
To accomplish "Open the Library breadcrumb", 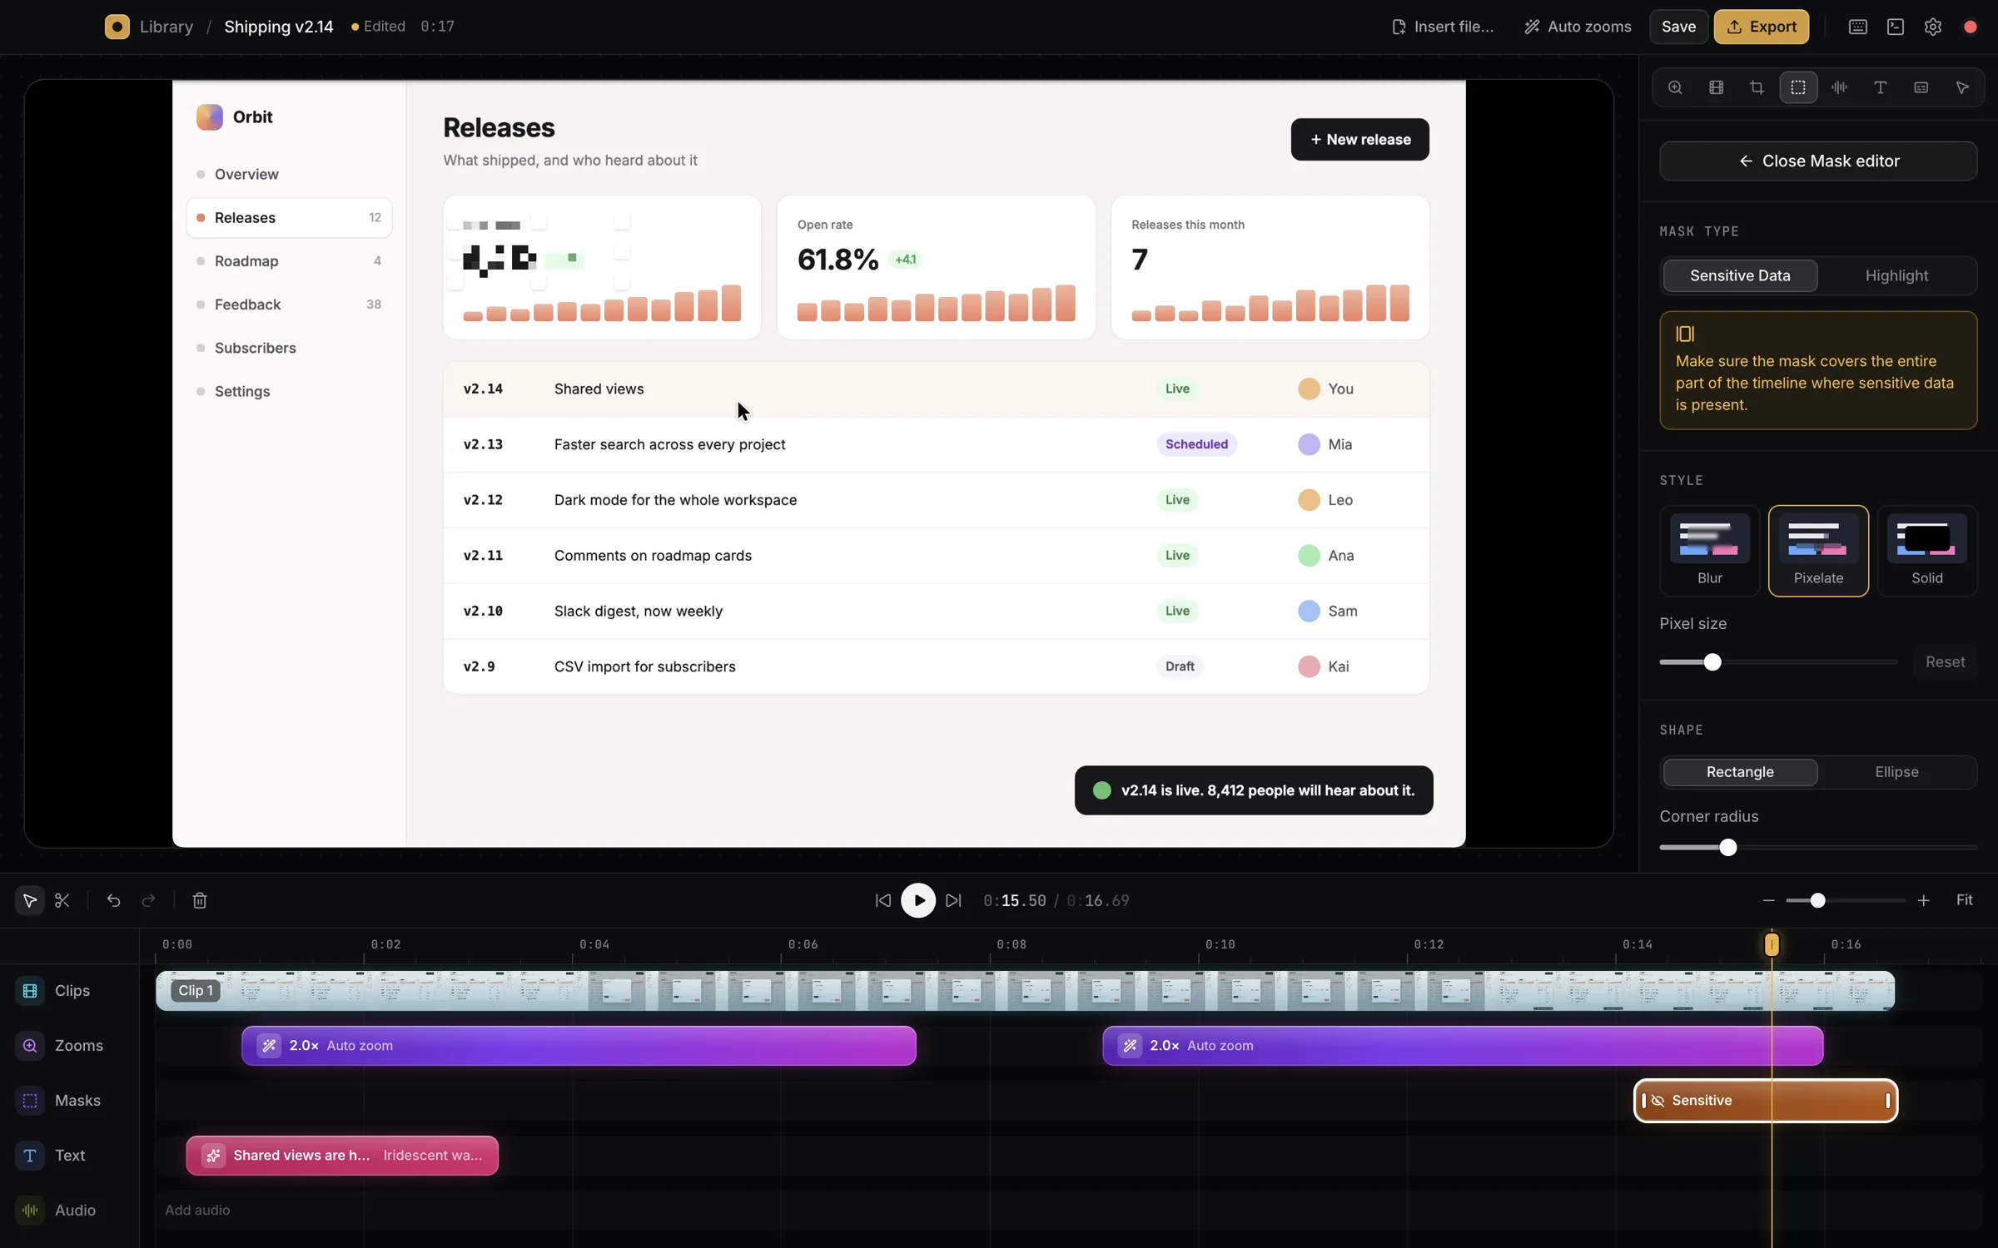I will coord(166,27).
